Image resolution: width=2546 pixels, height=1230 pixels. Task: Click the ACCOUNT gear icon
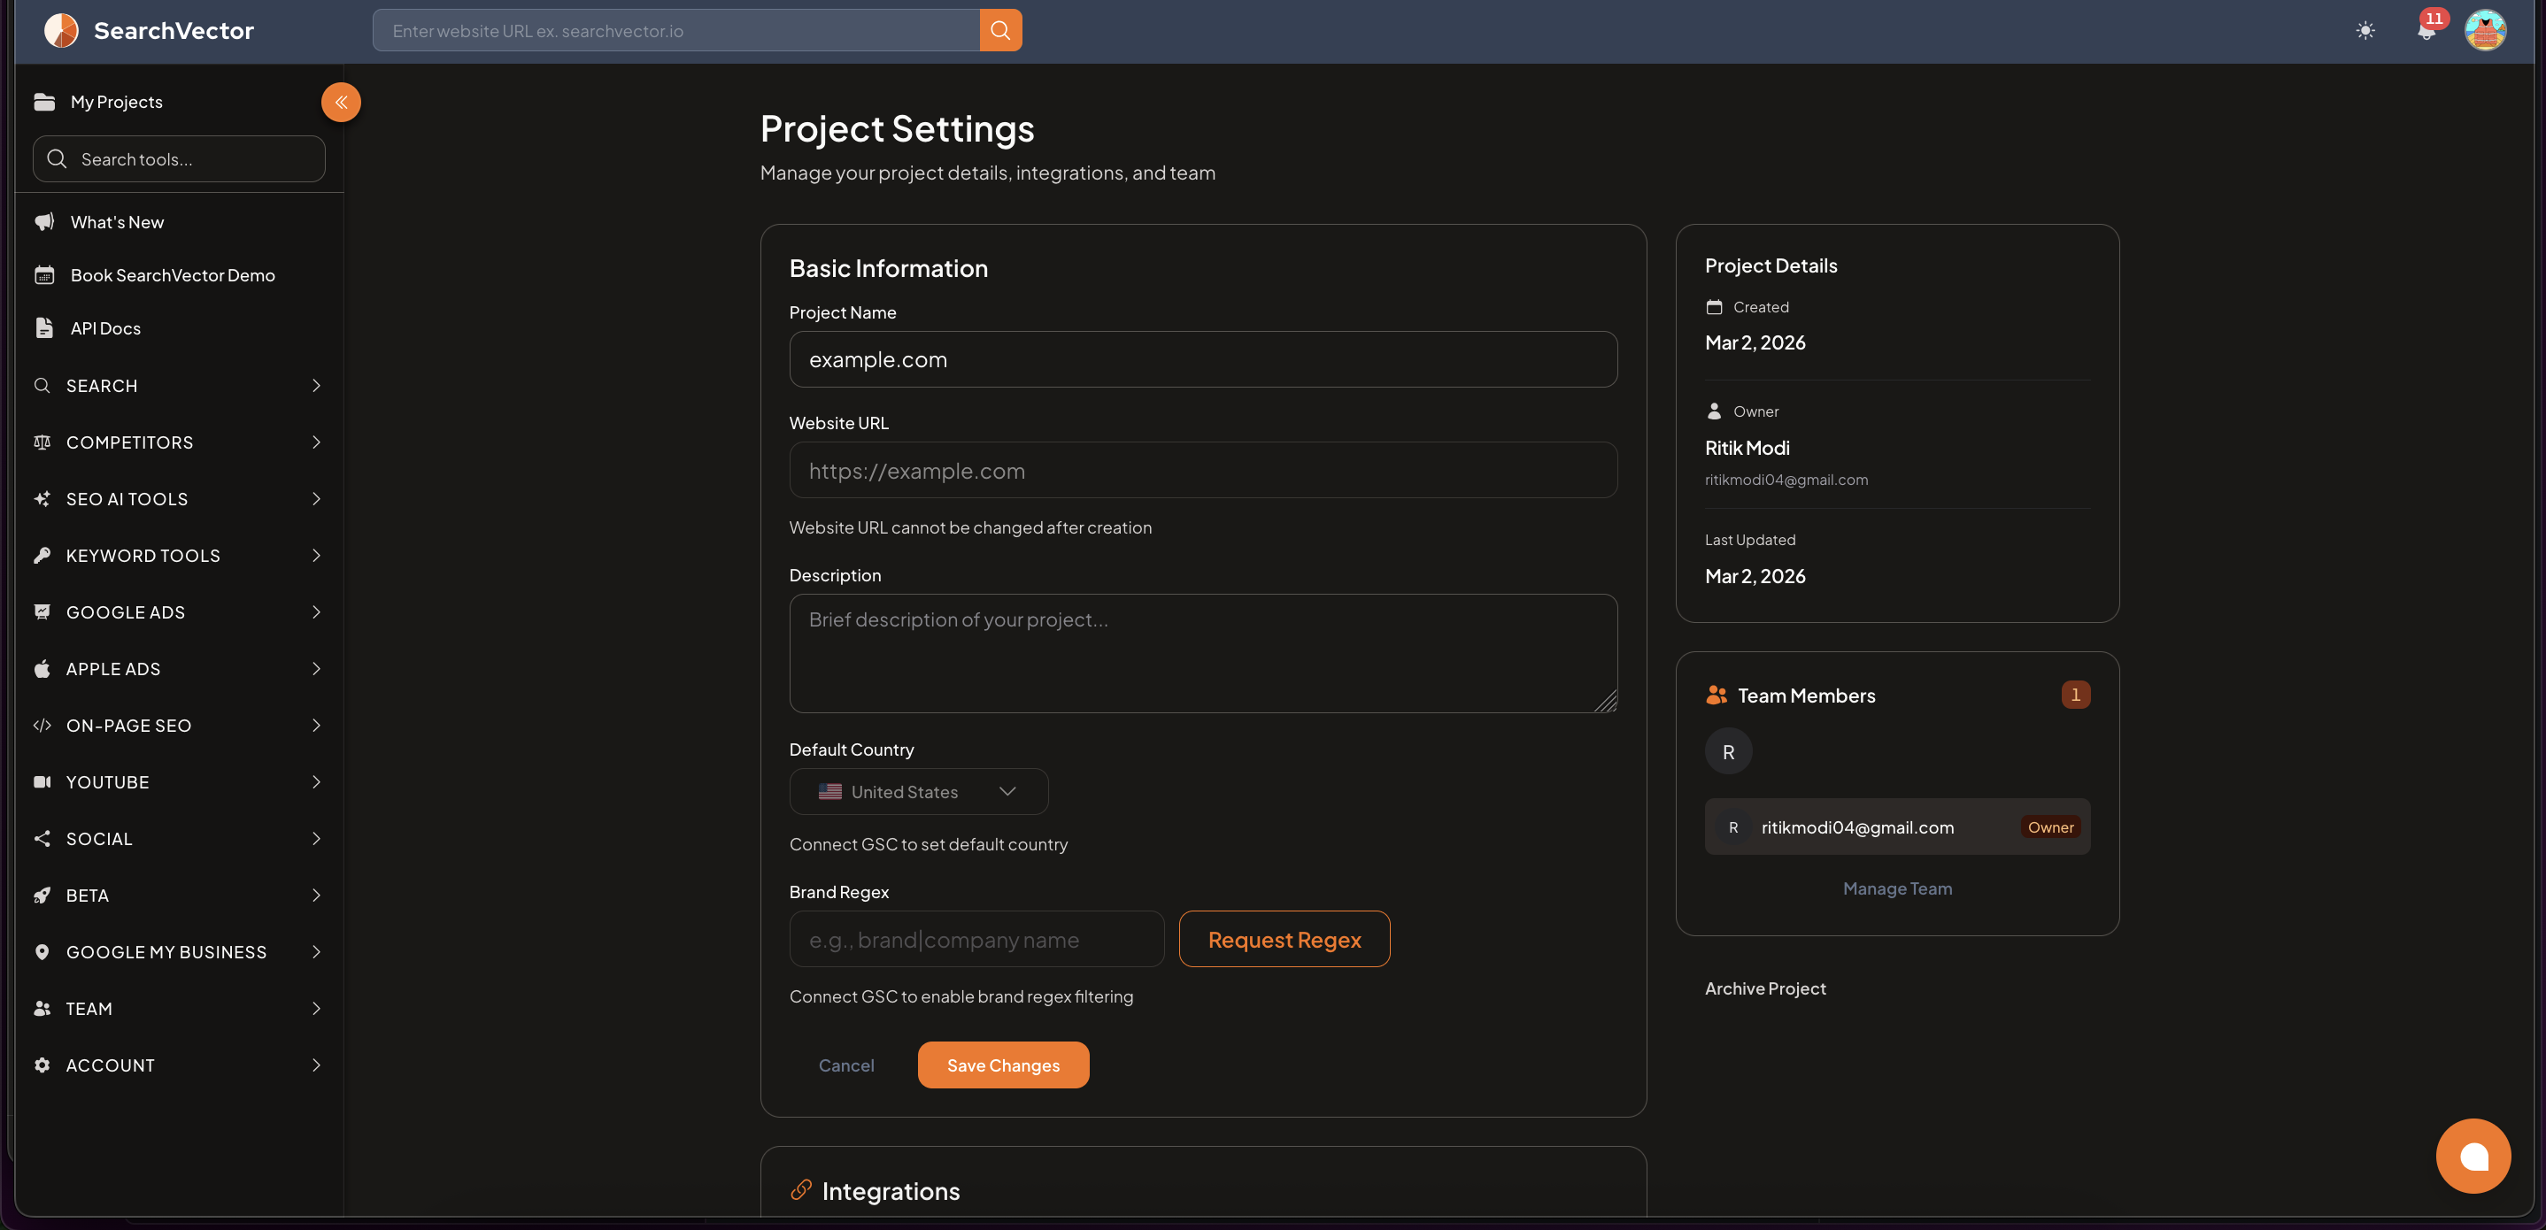click(x=42, y=1065)
